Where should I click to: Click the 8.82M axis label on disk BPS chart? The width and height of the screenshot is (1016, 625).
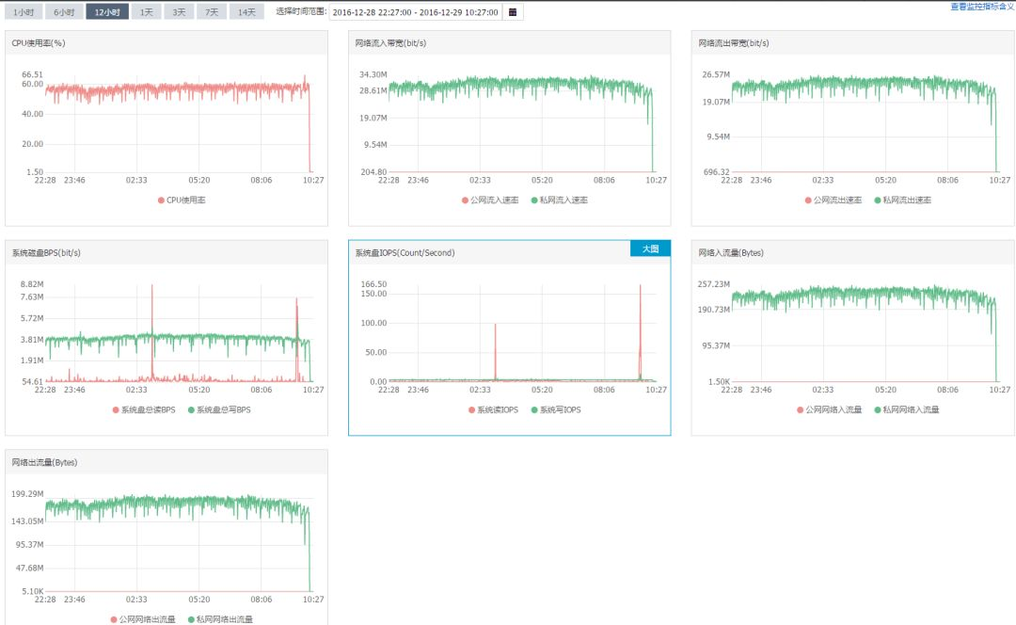32,284
